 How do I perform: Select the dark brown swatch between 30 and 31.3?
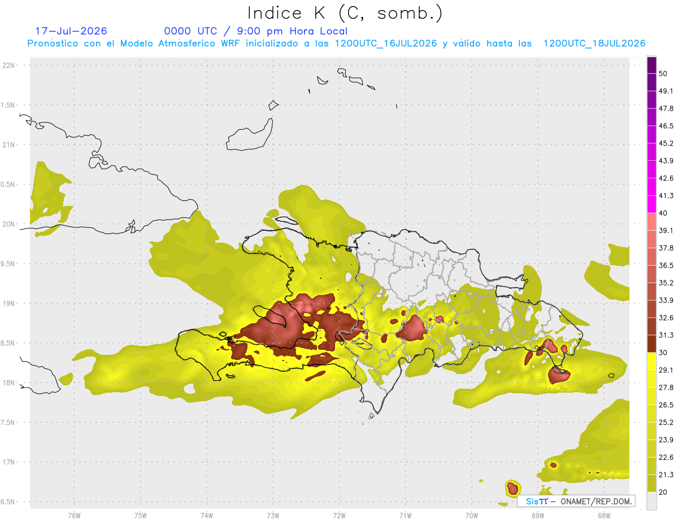point(651,344)
